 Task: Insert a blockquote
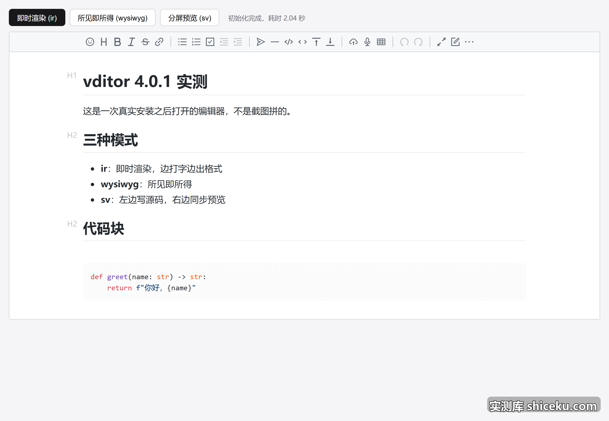click(x=261, y=42)
